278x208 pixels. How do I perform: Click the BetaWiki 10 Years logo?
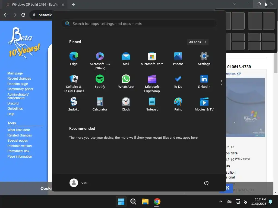coord(24,43)
